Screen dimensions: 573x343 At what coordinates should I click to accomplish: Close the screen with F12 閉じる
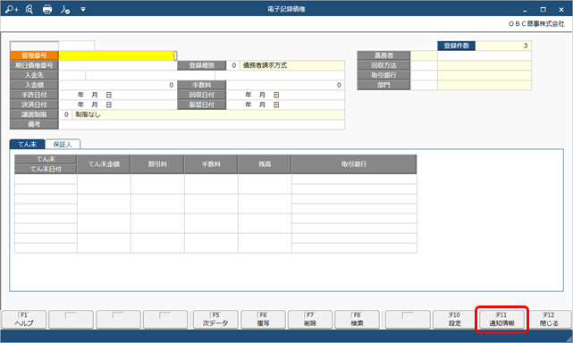point(549,319)
